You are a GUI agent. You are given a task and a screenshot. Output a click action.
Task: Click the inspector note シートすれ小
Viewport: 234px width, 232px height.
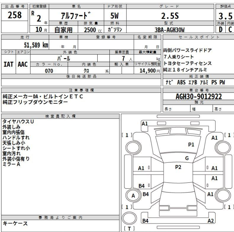coord(16,148)
